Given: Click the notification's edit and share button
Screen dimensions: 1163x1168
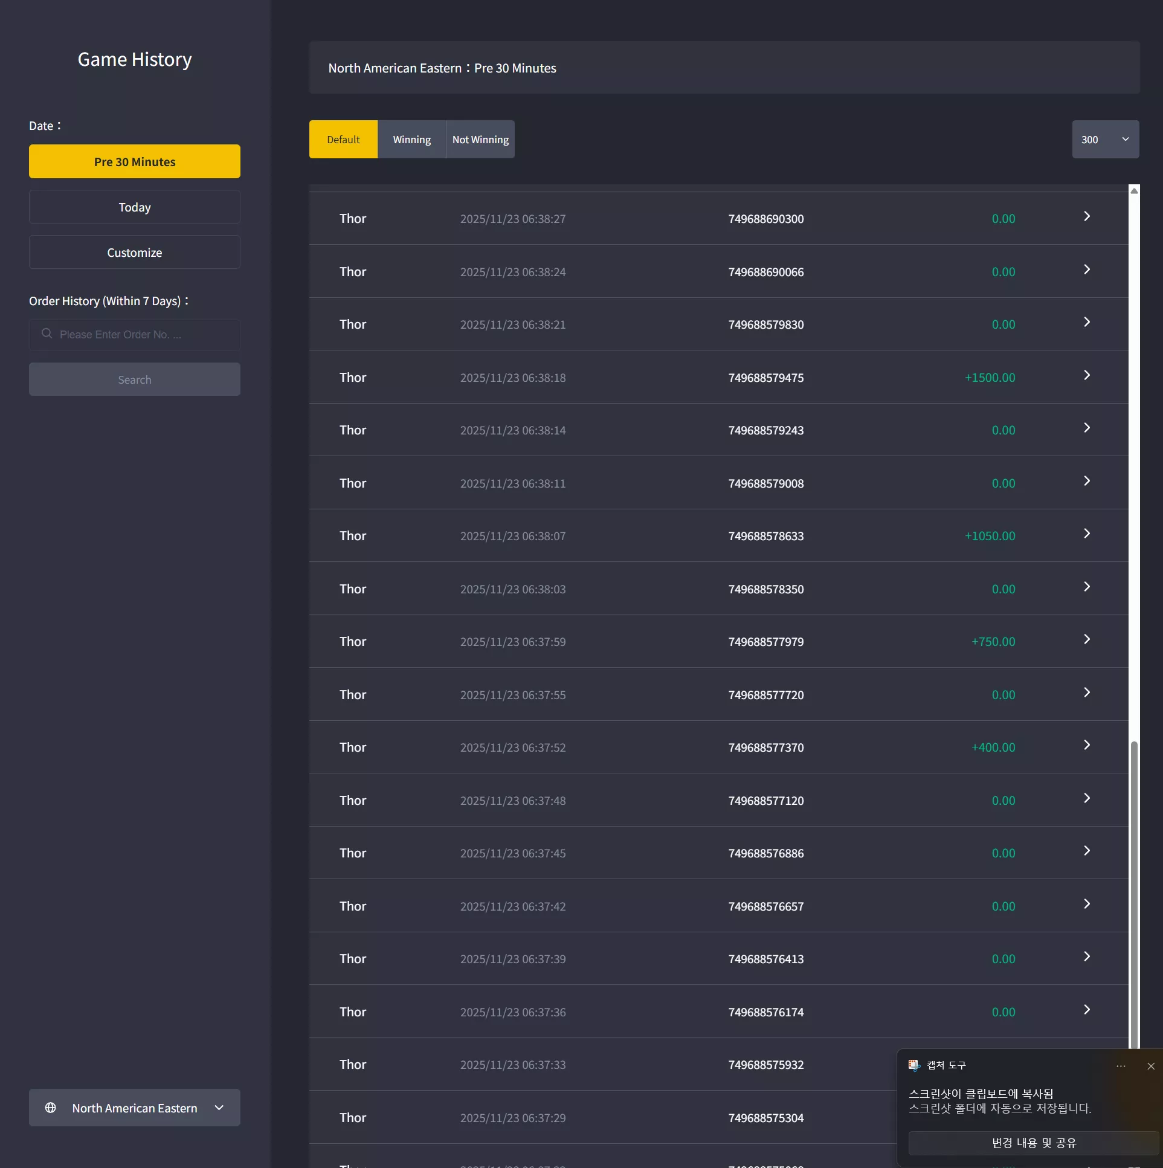Looking at the screenshot, I should pos(1034,1143).
